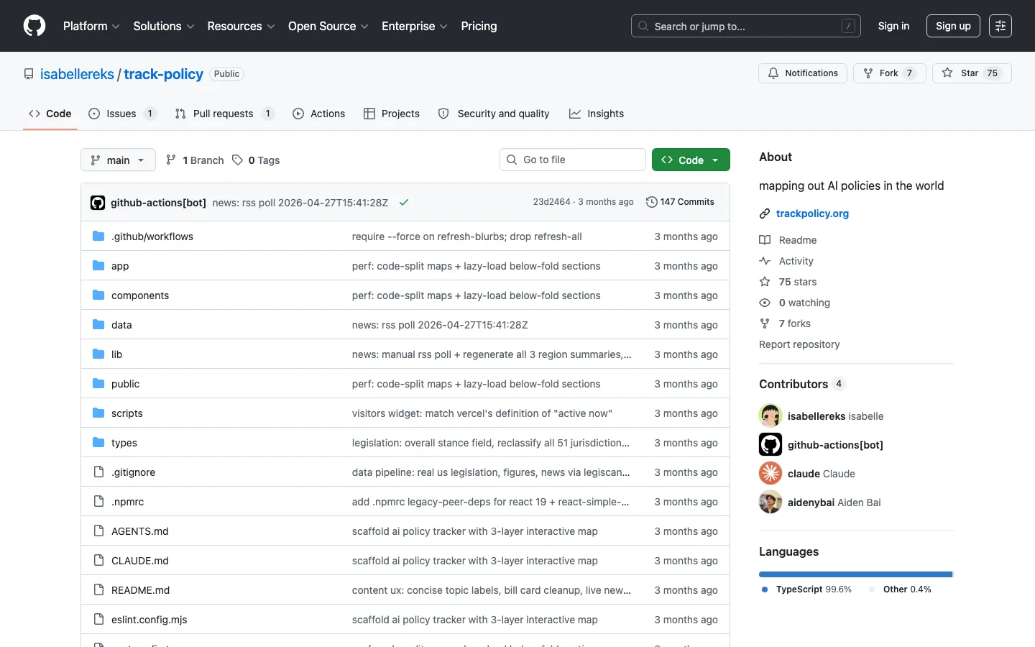Select the components folder icon
Viewport: 1035px width, 647px height.
pos(98,295)
